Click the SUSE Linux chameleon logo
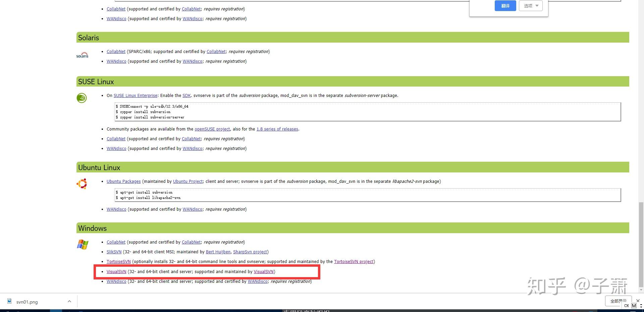Image resolution: width=644 pixels, height=312 pixels. click(x=82, y=98)
